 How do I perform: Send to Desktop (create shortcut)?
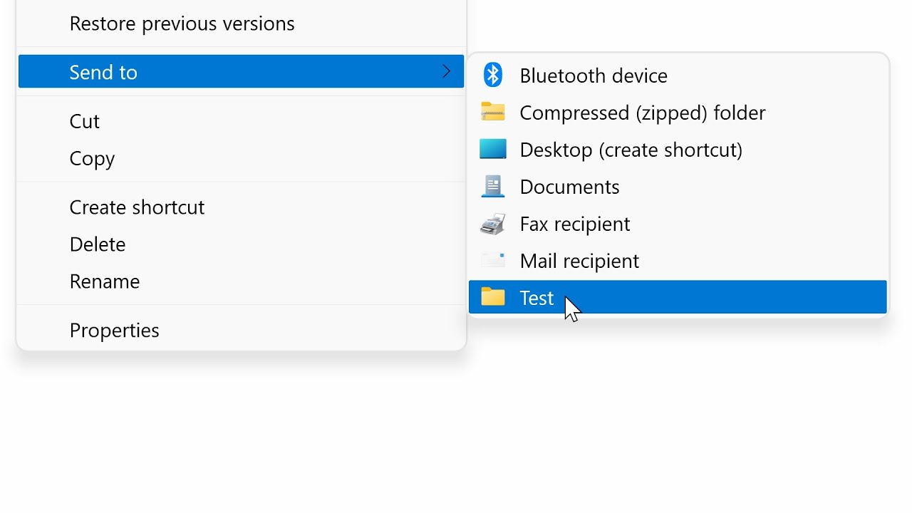pos(678,149)
